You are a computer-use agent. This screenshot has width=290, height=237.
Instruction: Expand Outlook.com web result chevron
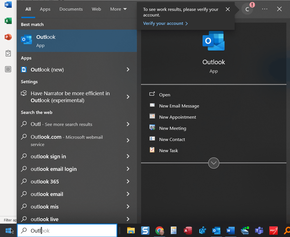coord(128,140)
